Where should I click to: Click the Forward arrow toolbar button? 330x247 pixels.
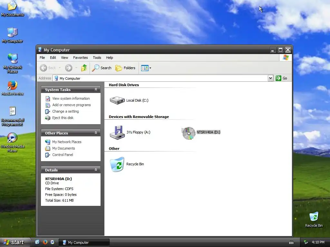(x=69, y=68)
